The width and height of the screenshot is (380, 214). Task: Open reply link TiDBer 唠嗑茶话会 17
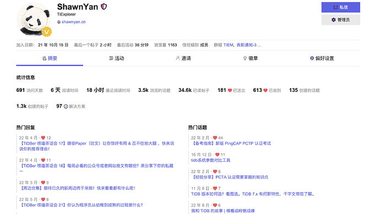click(x=97, y=146)
